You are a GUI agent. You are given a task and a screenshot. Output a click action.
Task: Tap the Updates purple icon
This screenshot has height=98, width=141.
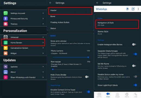pyautogui.click(x=6, y=67)
